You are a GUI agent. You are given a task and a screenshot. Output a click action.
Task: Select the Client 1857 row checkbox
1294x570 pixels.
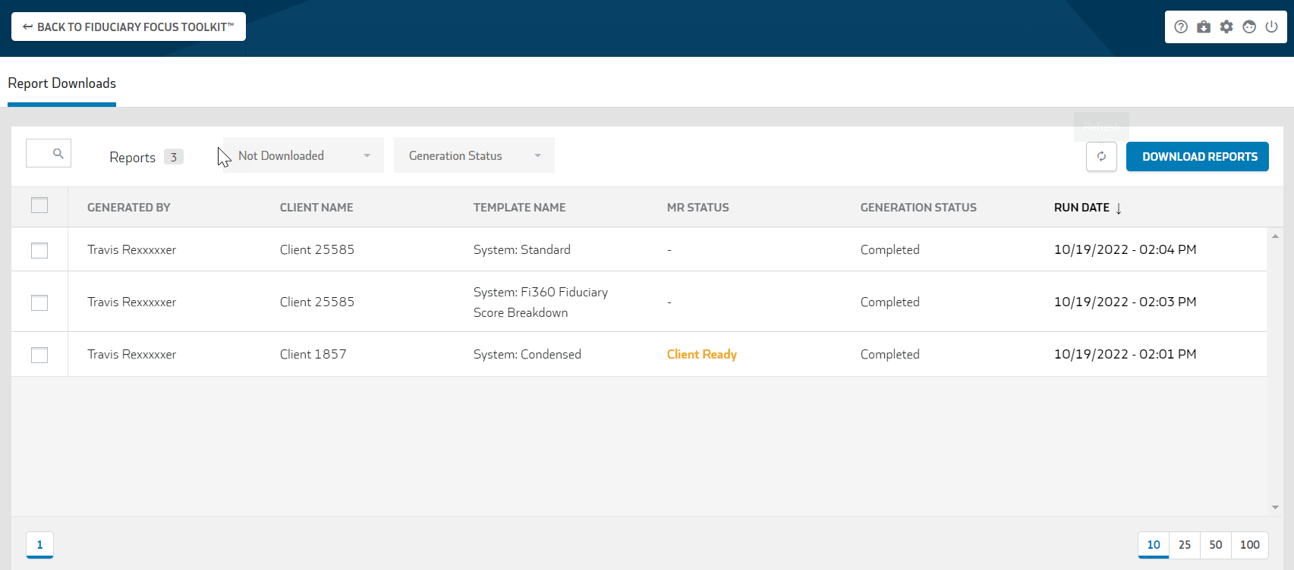[39, 355]
